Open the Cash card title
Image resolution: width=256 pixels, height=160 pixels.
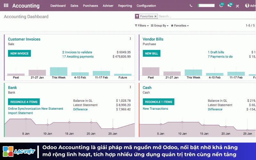[147, 88]
